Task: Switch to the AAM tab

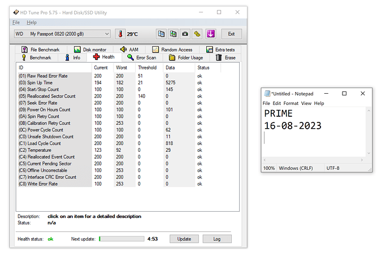Action: coord(129,50)
